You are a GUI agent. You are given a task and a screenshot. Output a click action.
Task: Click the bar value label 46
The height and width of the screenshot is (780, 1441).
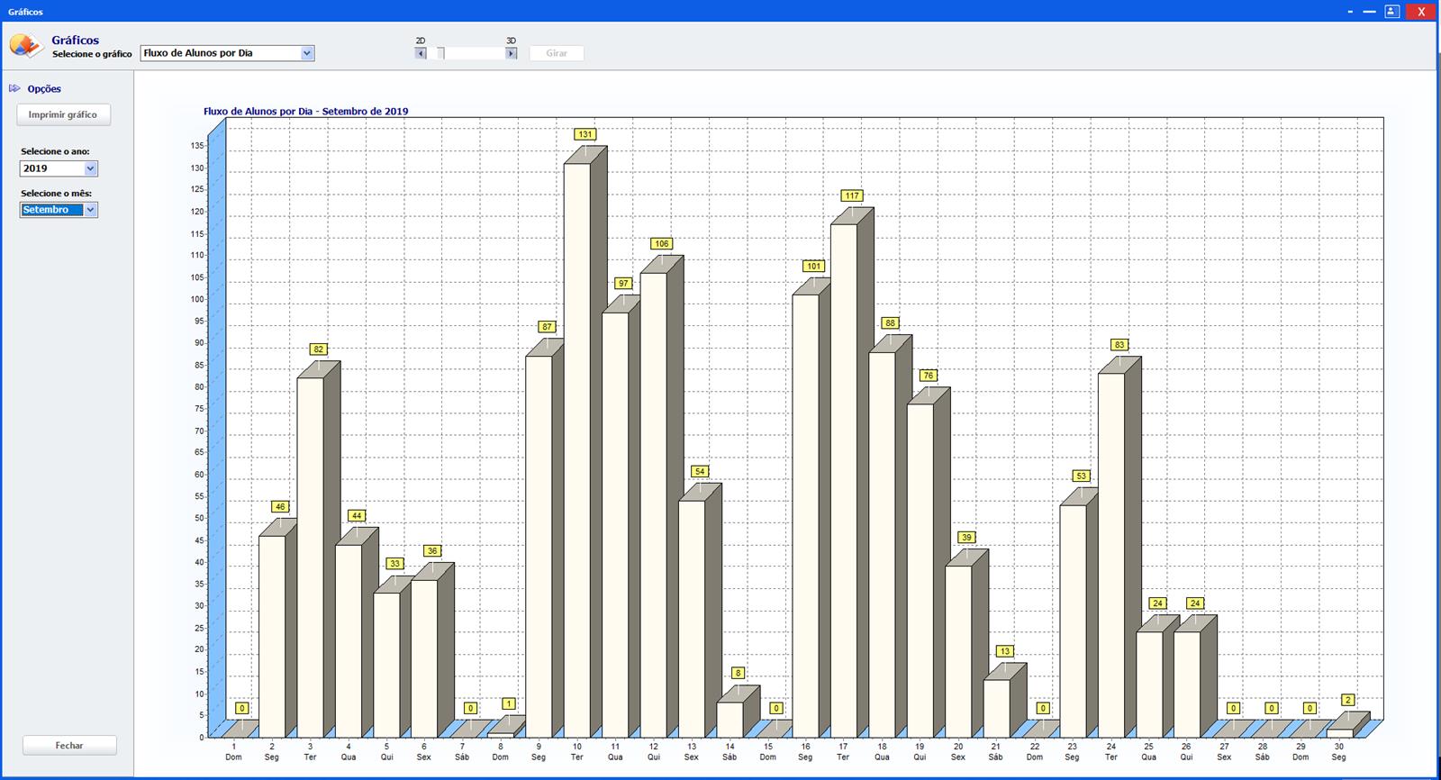point(280,507)
